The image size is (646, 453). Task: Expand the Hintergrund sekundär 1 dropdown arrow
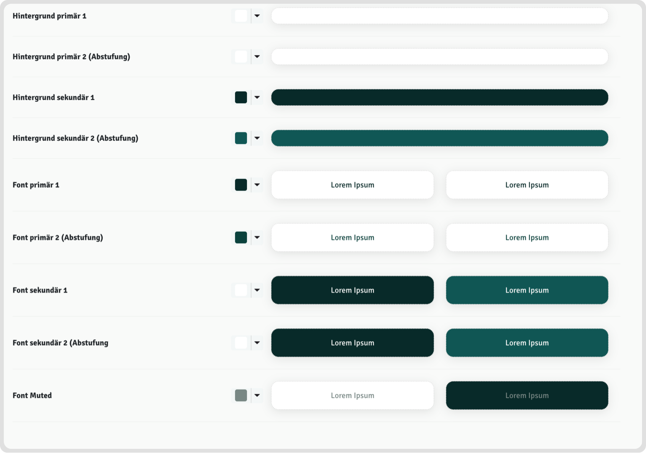click(x=257, y=97)
